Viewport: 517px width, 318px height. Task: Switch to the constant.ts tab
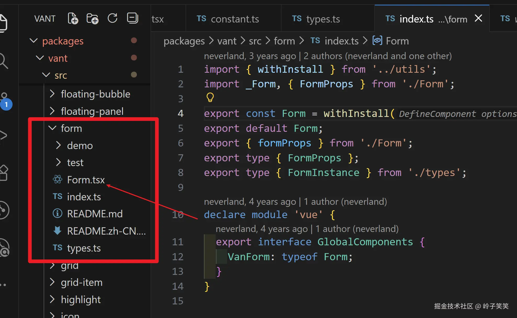(234, 19)
